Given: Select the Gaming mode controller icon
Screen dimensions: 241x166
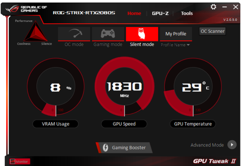Looking at the screenshot, I should pos(108,34).
